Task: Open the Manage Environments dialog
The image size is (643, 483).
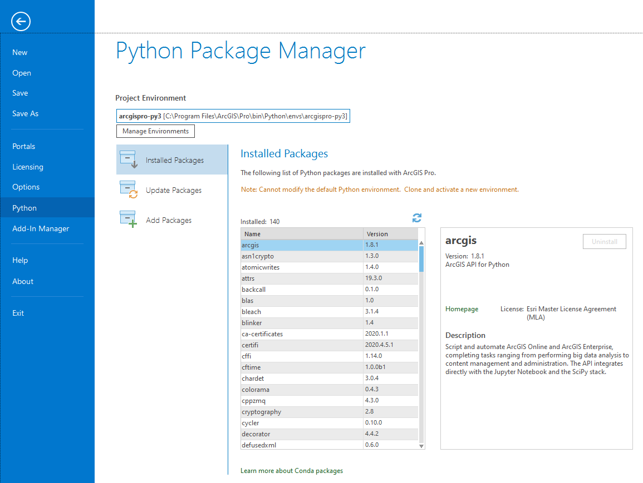Action: 155,131
